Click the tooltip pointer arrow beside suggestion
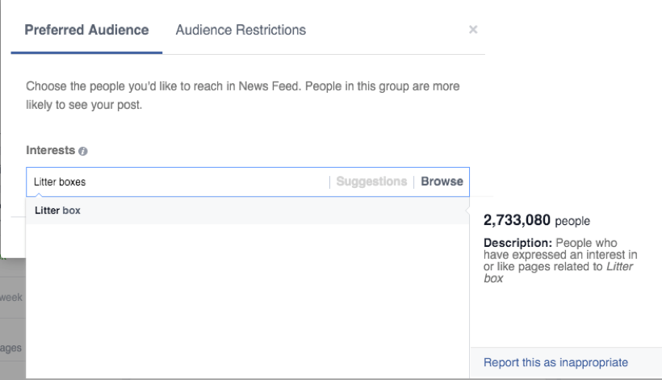 point(467,211)
